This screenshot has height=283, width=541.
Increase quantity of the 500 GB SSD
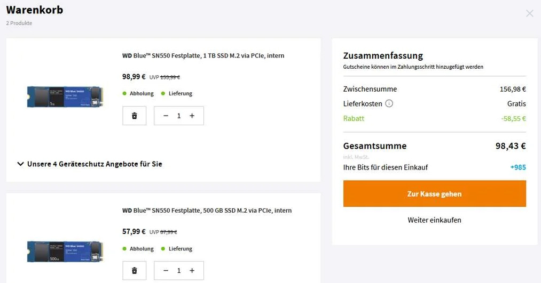pyautogui.click(x=192, y=271)
